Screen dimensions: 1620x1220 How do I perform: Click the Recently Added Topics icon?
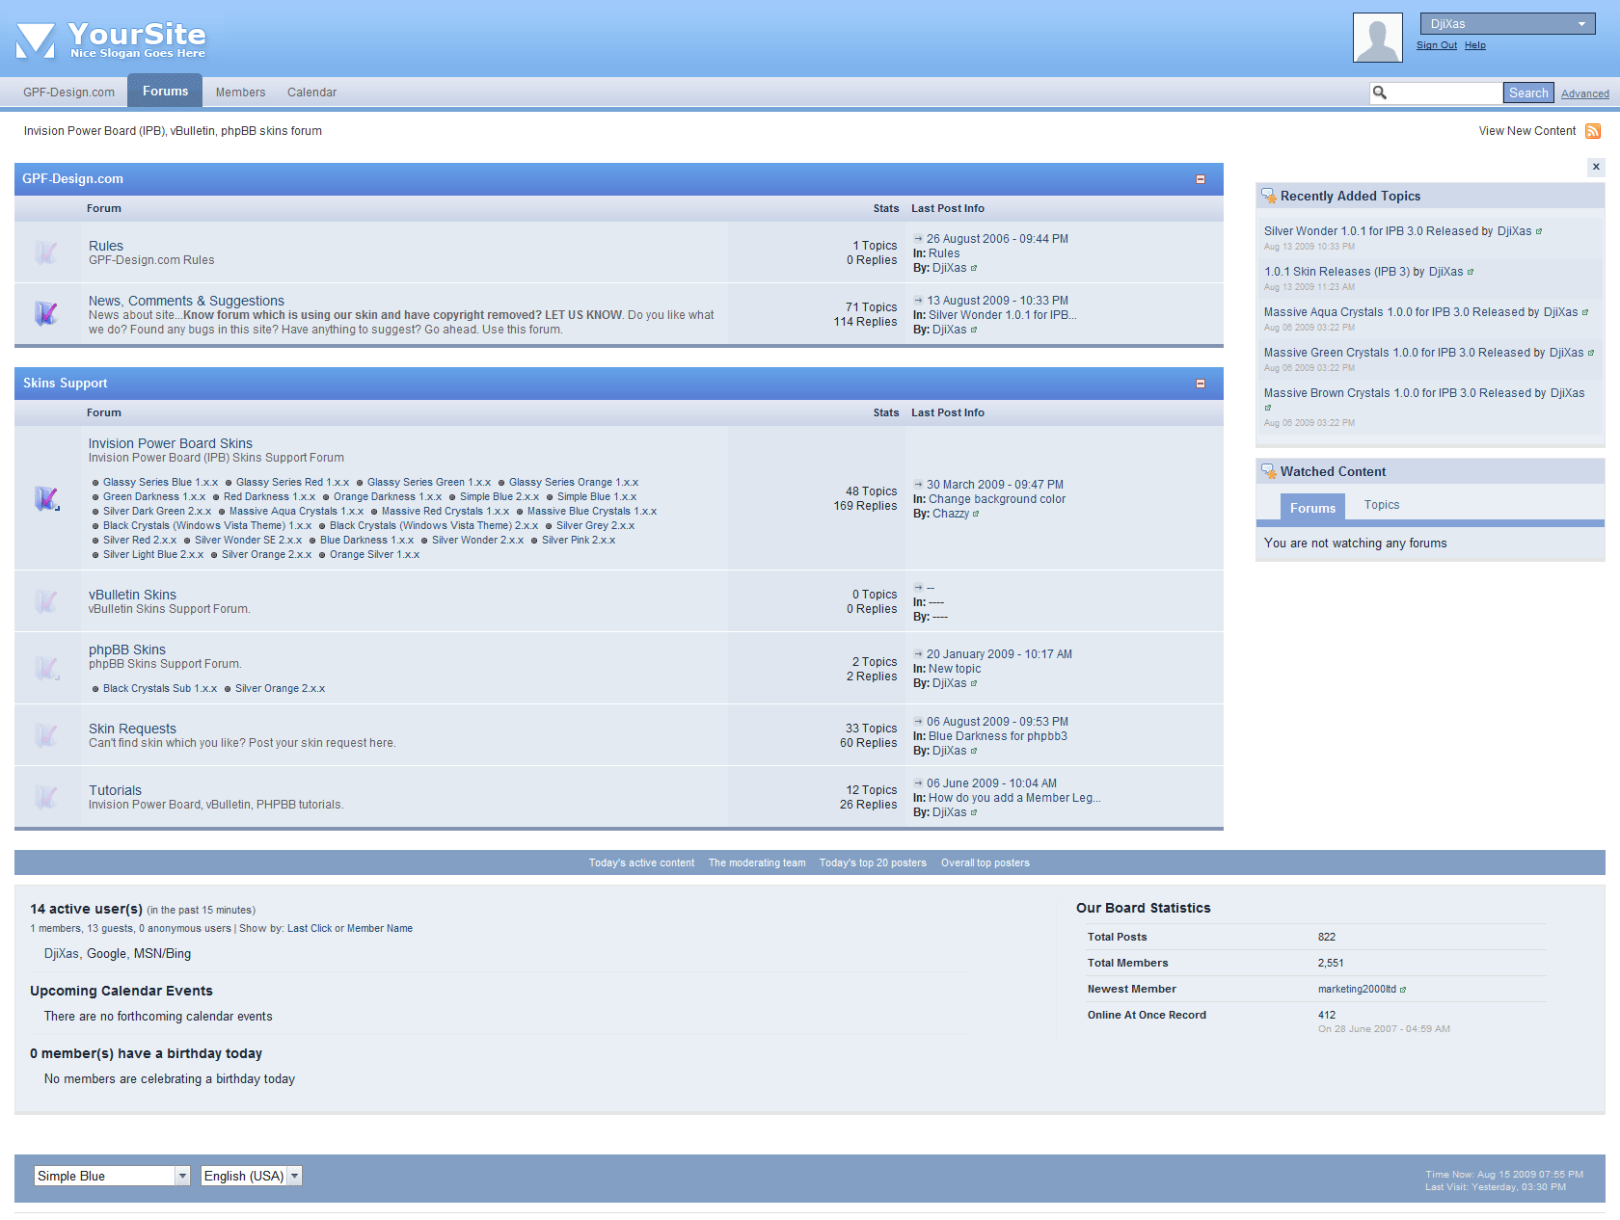click(x=1269, y=196)
